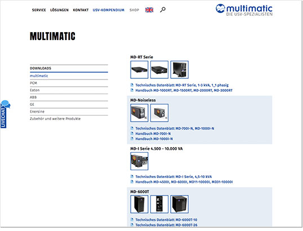The image size is (303, 231).
Task: Click the MULTIMATIC page title
Action: 52,36
